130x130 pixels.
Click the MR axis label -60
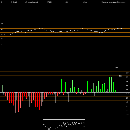click(127, 106)
